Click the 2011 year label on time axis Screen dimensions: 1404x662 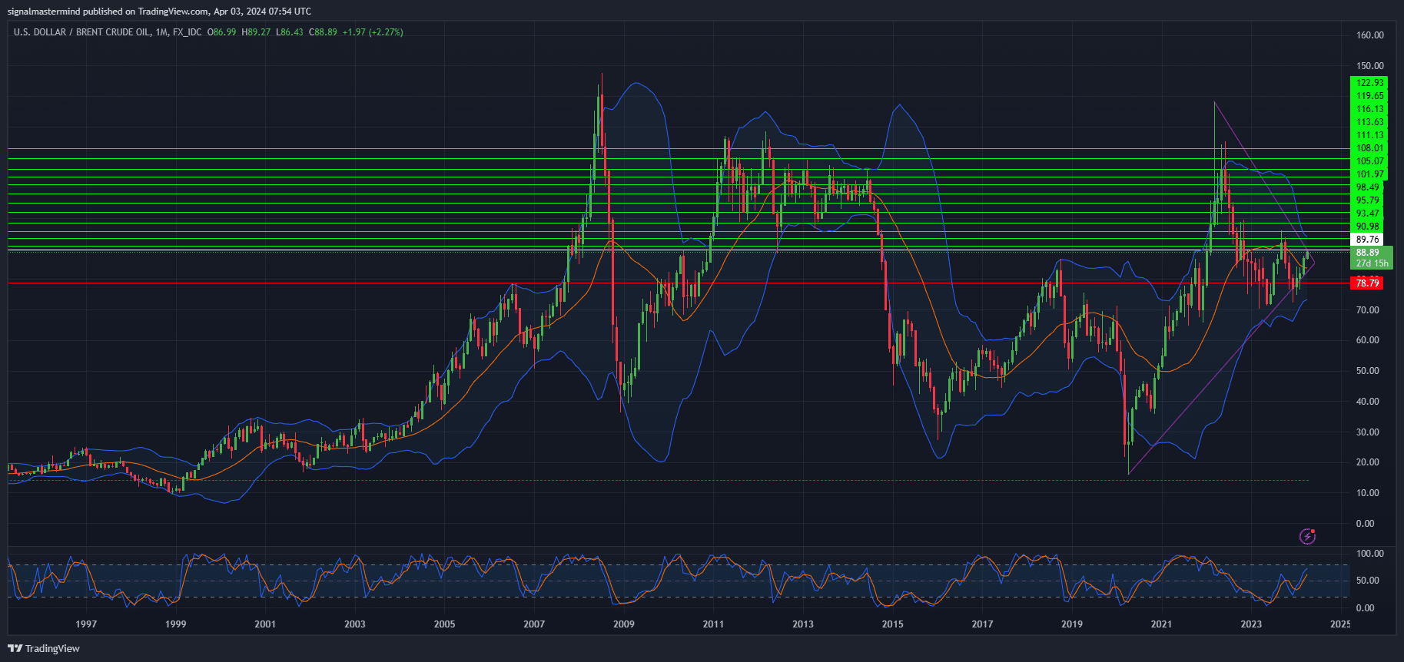[713, 624]
